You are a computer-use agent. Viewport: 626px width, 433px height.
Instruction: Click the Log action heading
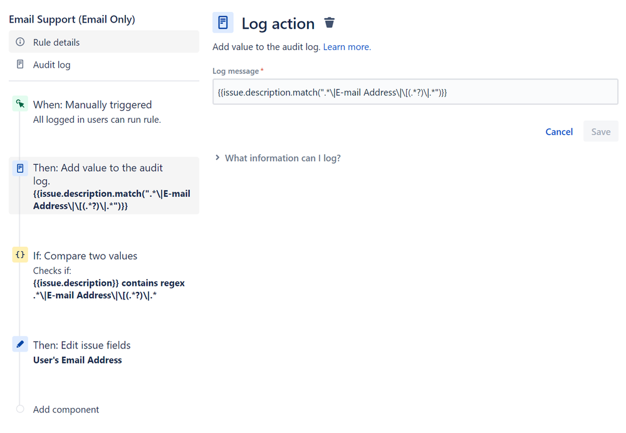click(278, 24)
